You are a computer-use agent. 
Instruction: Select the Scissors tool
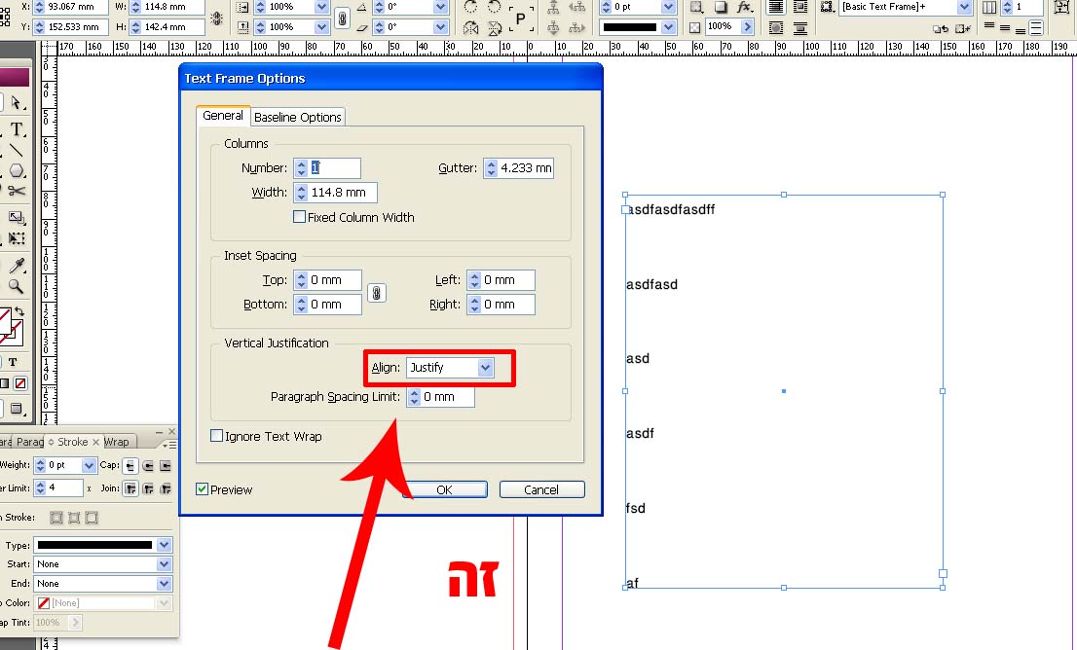[17, 192]
